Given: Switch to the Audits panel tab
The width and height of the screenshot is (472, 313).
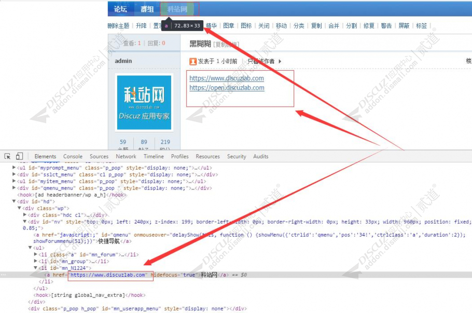Looking at the screenshot, I should (261, 156).
